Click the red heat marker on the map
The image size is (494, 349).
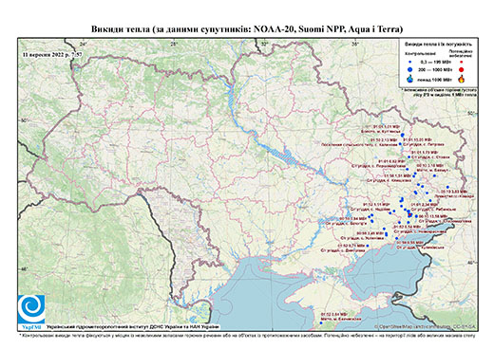[410, 214]
